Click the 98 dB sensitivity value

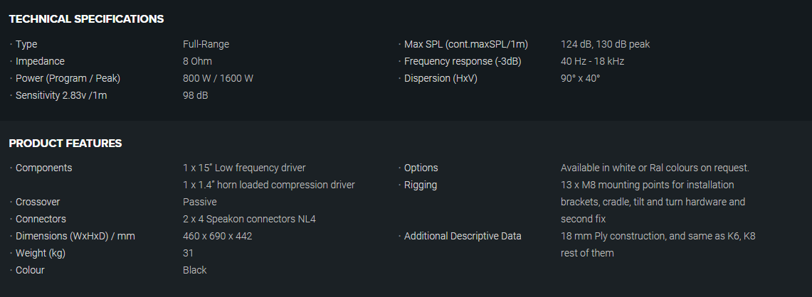(x=195, y=95)
